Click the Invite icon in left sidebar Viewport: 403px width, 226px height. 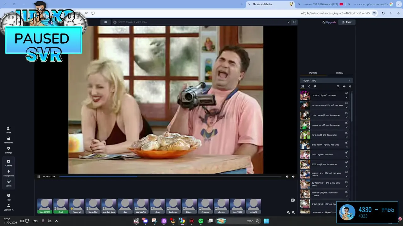pos(9,130)
